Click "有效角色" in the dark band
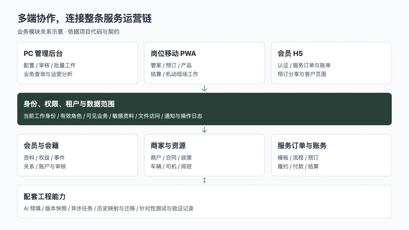409x230 pixels. coord(71,116)
